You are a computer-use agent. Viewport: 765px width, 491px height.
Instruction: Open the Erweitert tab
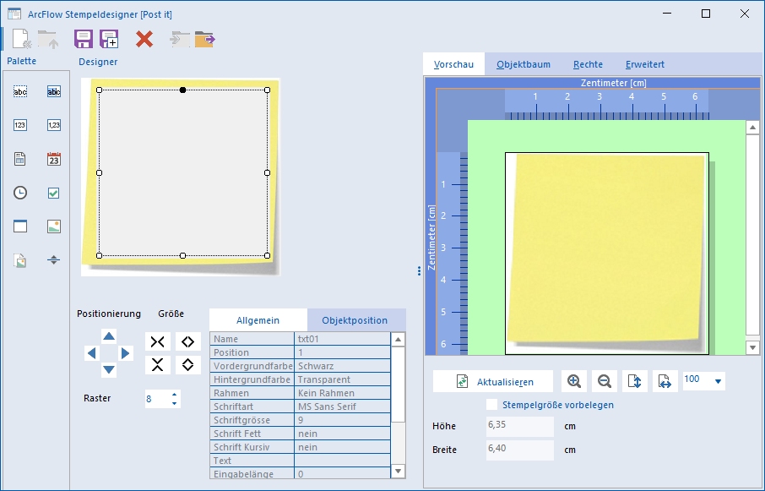point(644,64)
